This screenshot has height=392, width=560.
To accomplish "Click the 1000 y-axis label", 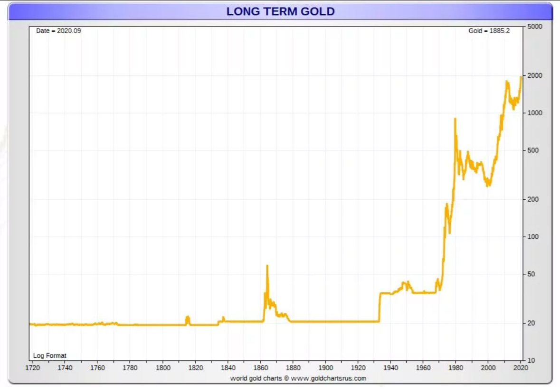I will pos(535,113).
